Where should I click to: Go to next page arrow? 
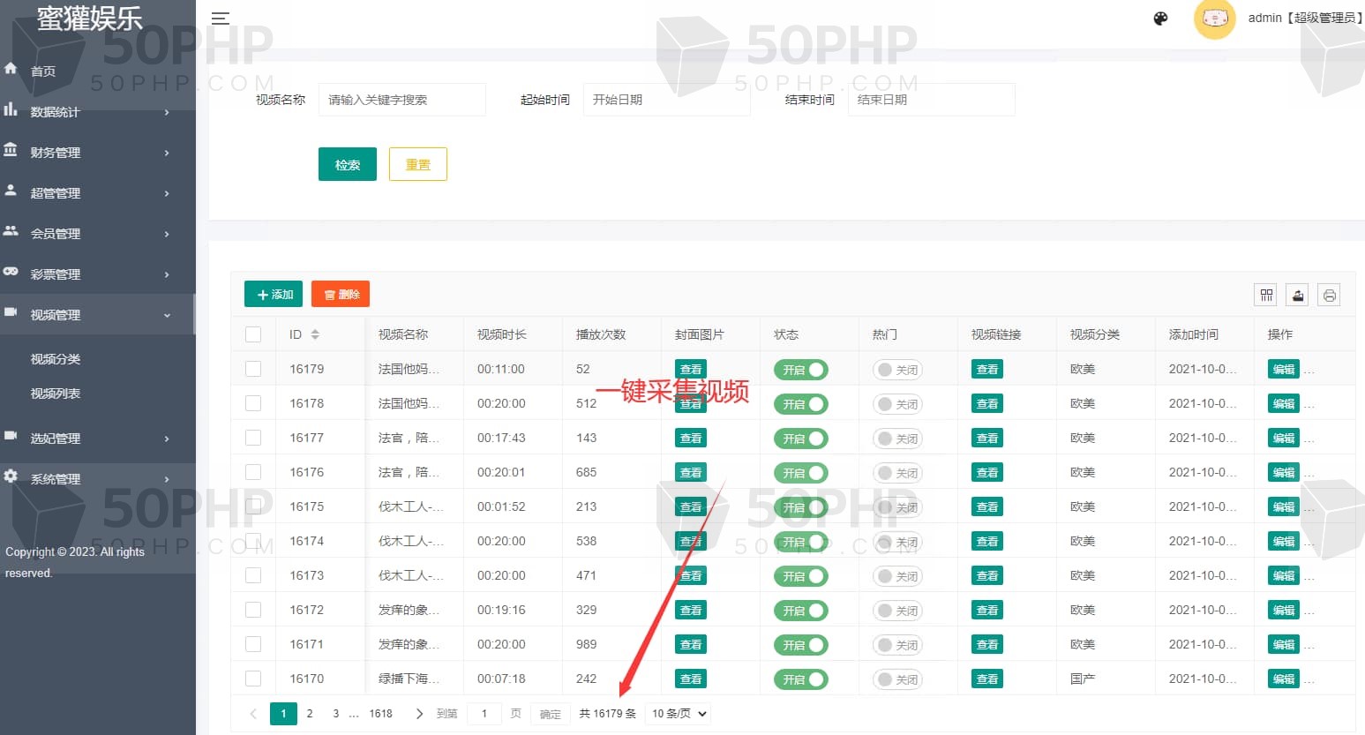(419, 714)
